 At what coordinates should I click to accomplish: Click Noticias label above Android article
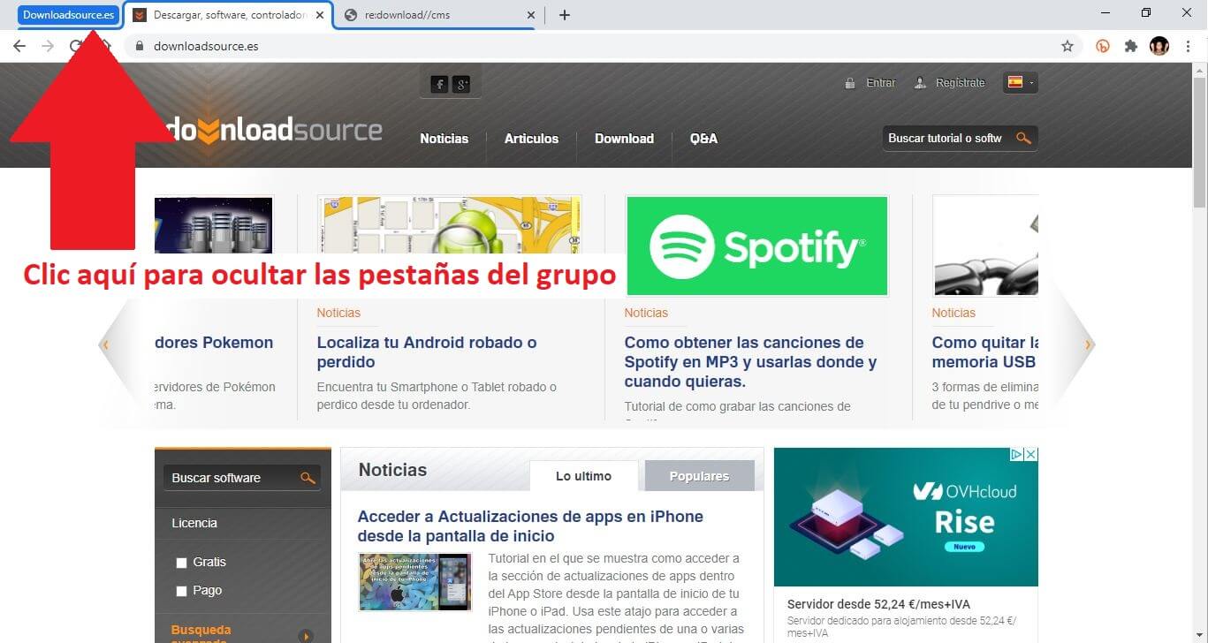338,313
